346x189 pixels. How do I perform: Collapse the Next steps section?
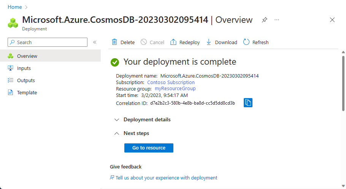(x=117, y=133)
